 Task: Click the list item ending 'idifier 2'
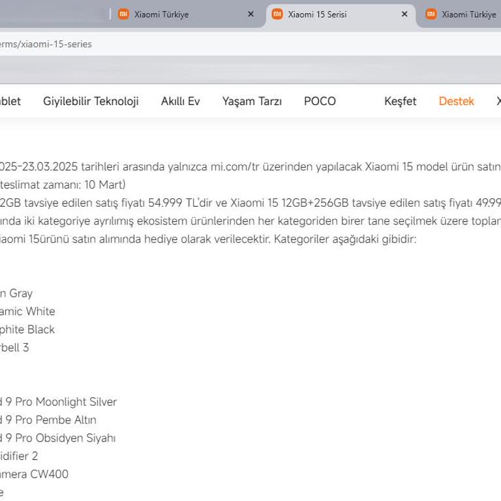pos(19,456)
